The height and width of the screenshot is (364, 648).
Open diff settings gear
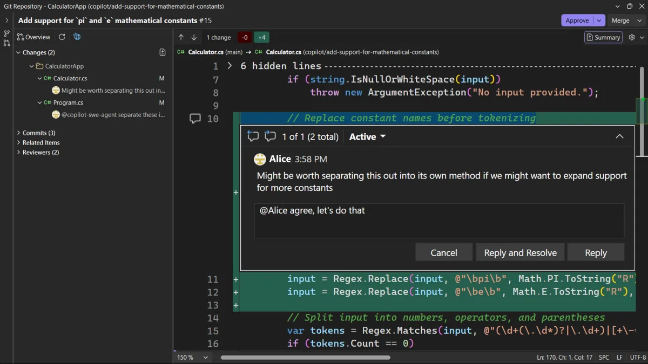[x=632, y=37]
